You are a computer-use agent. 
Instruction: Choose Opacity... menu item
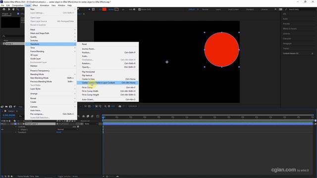107,67
